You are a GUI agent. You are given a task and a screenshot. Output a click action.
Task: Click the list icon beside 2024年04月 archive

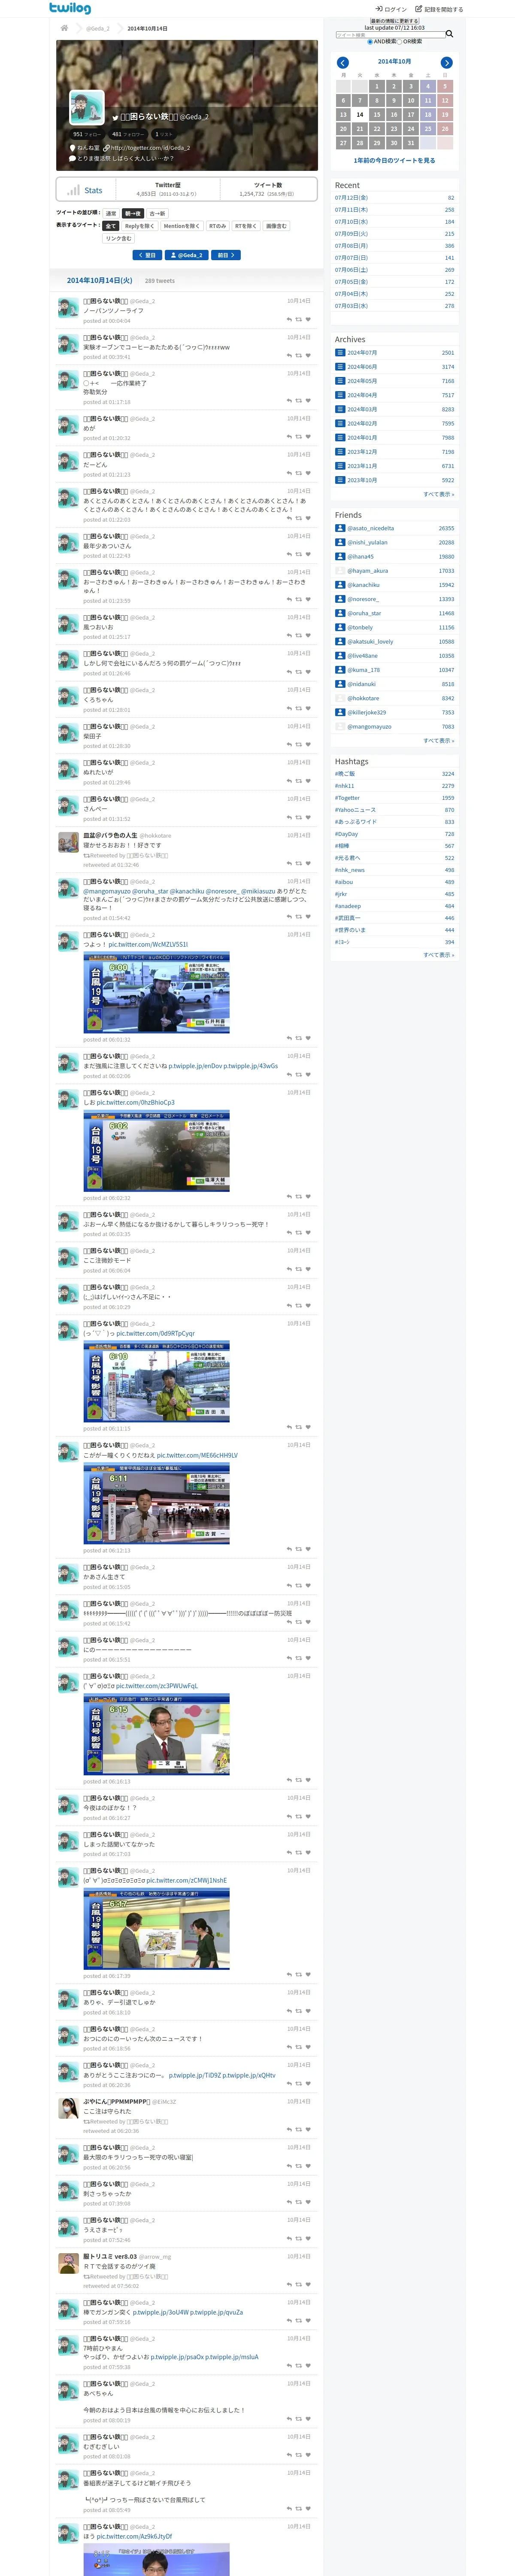tap(340, 395)
